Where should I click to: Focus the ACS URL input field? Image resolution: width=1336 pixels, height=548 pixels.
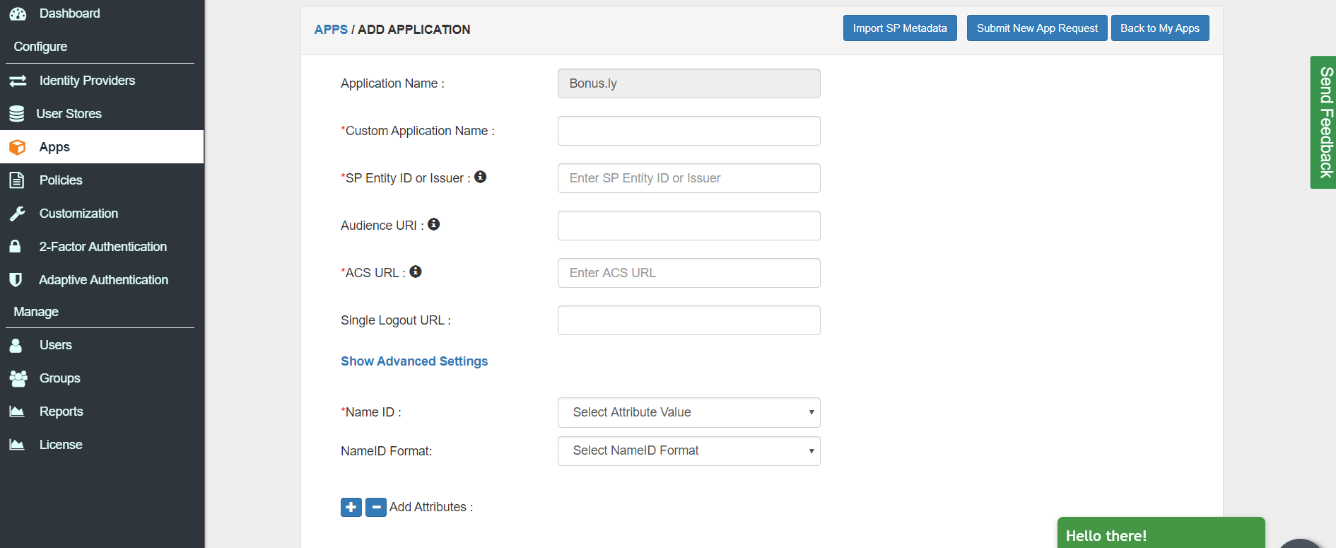click(688, 273)
